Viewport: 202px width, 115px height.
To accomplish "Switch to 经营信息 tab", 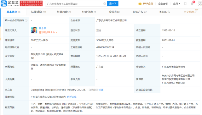I will 89,12.
